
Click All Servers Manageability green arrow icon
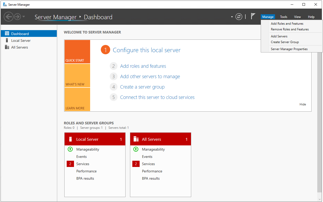[x=136, y=149]
